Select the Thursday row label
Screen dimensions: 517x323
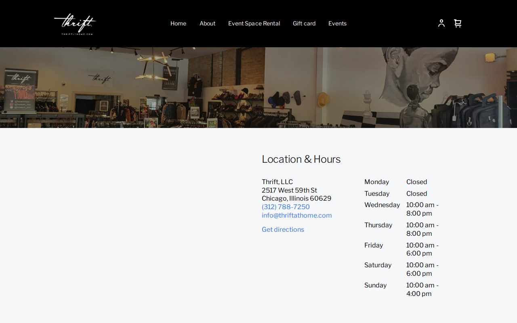point(378,225)
